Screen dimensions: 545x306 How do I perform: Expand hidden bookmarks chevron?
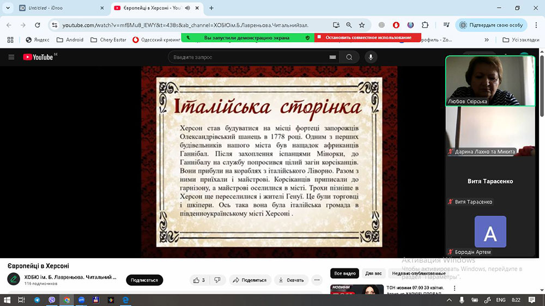tap(487, 40)
